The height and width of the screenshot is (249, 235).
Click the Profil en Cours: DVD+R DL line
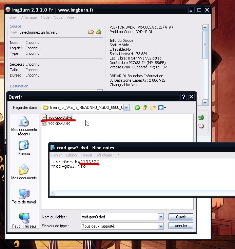pos(131,32)
